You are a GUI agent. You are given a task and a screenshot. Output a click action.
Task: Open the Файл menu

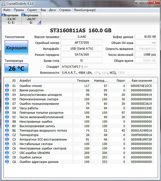click(7, 10)
